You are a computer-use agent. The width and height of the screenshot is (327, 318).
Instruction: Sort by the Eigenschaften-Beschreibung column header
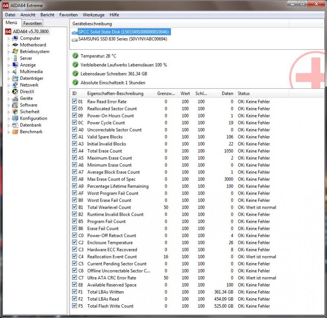(119, 94)
